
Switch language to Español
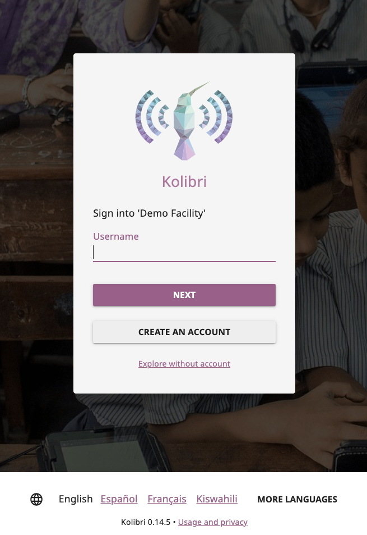(119, 499)
